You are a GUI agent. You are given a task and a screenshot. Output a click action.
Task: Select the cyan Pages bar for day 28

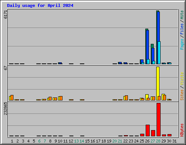click(159, 53)
